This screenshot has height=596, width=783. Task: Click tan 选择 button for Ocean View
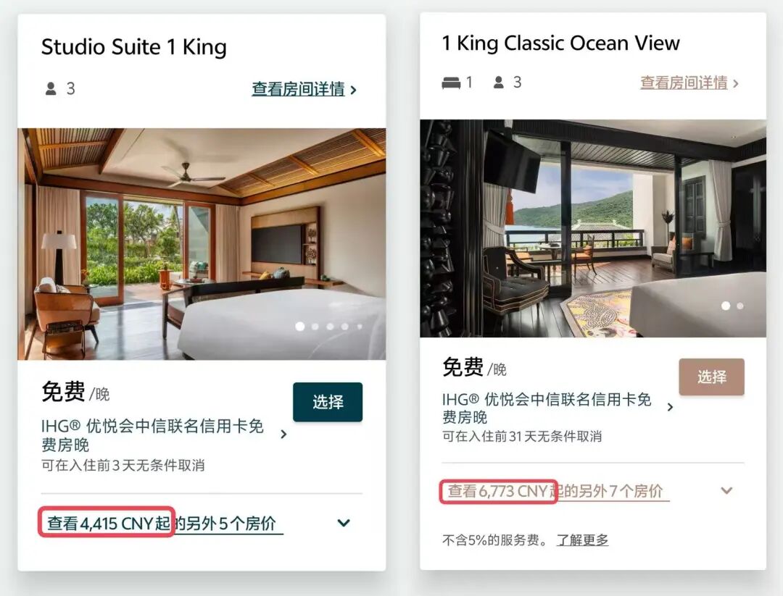712,377
